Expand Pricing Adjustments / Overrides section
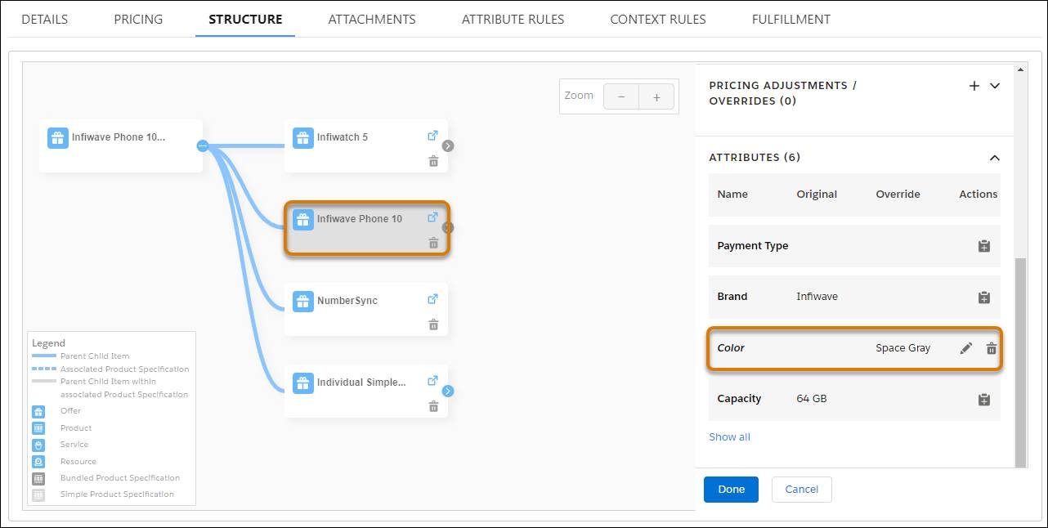1048x528 pixels. click(x=995, y=86)
